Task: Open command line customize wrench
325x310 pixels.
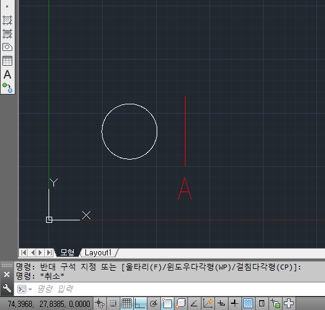Action: pos(7,288)
